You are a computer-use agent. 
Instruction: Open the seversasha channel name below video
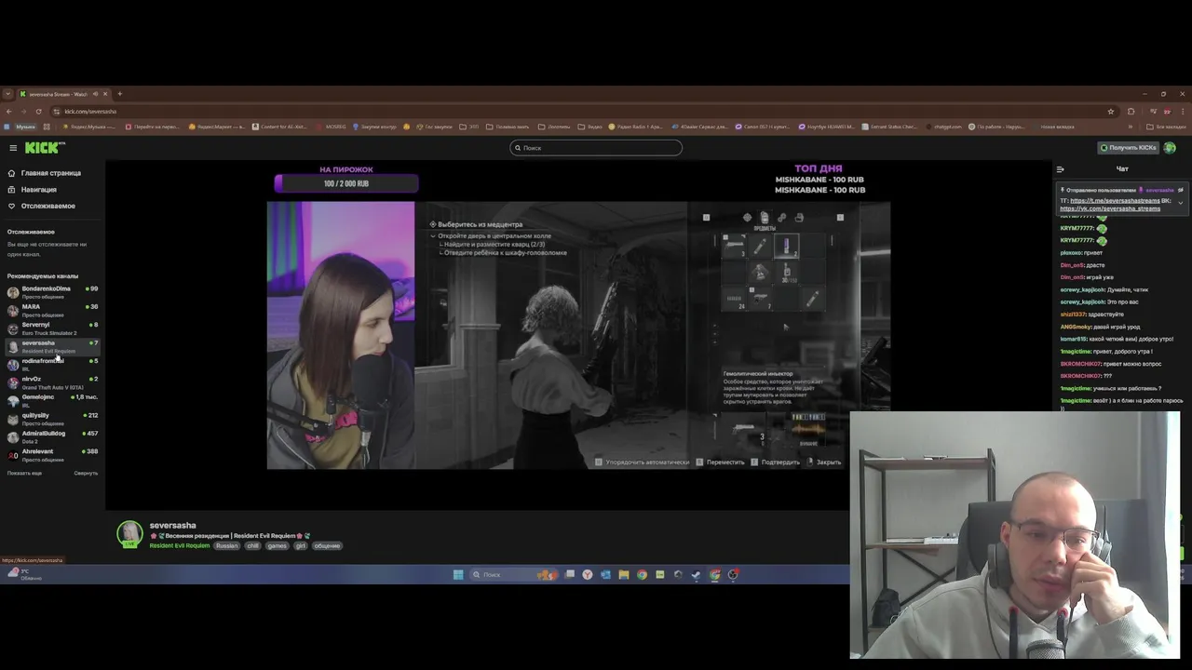coord(172,526)
